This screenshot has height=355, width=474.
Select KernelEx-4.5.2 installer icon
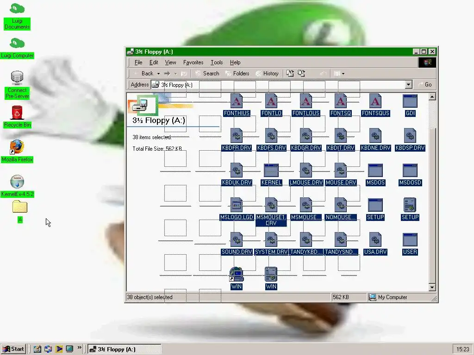[x=17, y=186]
